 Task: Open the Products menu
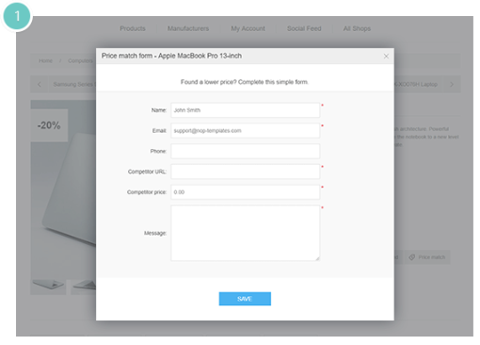click(133, 28)
